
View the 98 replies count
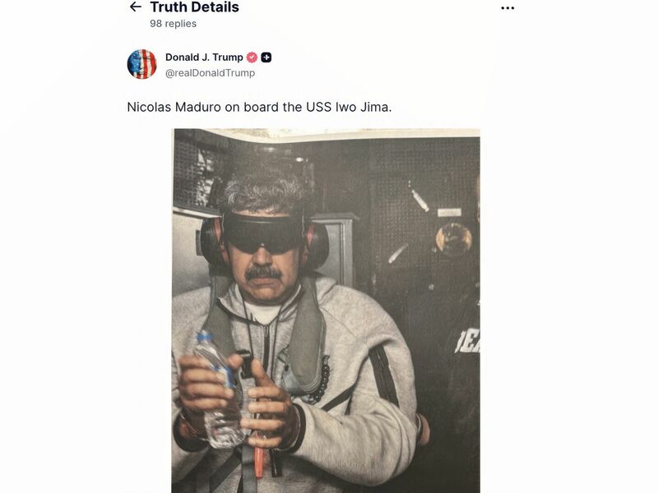point(173,24)
